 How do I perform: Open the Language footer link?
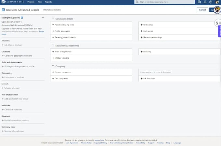[177, 143]
